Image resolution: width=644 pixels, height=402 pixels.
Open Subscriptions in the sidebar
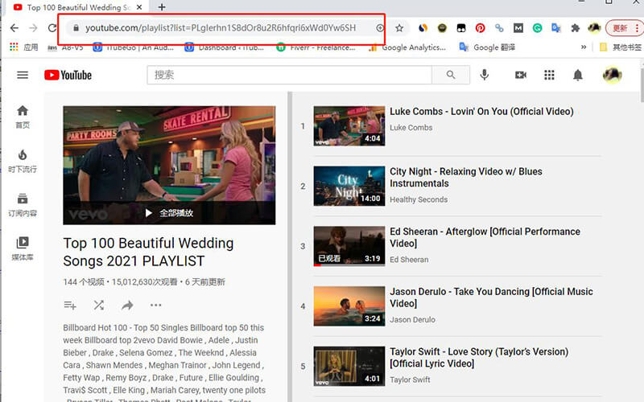(23, 205)
